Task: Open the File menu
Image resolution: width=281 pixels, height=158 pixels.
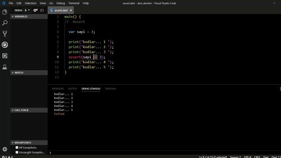Action: (x=11, y=3)
